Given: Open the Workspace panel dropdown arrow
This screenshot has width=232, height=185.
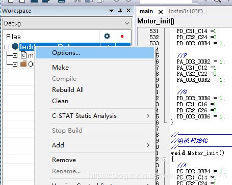Looking at the screenshot, I should pyautogui.click(x=111, y=11).
